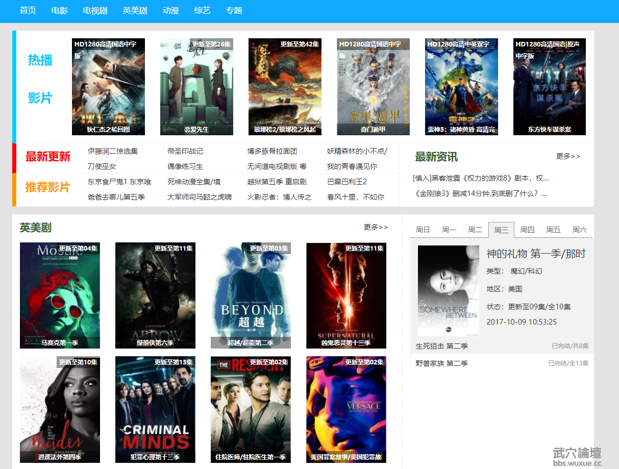Open the Somewhere Between poster thumbnail
Screen dimensions: 619x469
tap(448, 291)
